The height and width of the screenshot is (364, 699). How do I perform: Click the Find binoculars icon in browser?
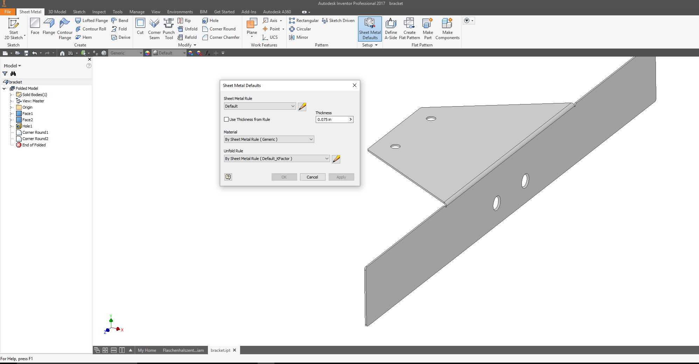13,74
